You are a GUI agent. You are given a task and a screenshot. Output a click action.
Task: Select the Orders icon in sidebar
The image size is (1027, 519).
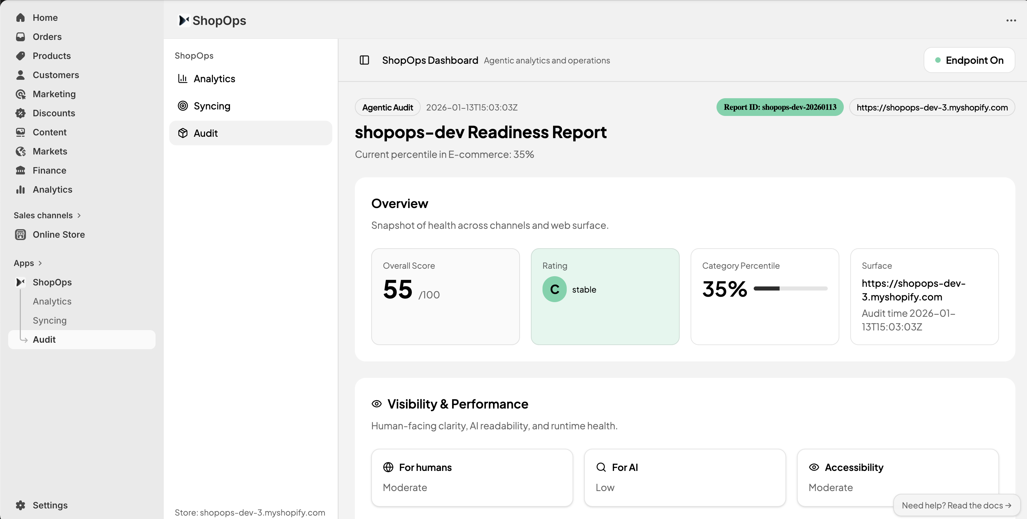[x=21, y=36]
